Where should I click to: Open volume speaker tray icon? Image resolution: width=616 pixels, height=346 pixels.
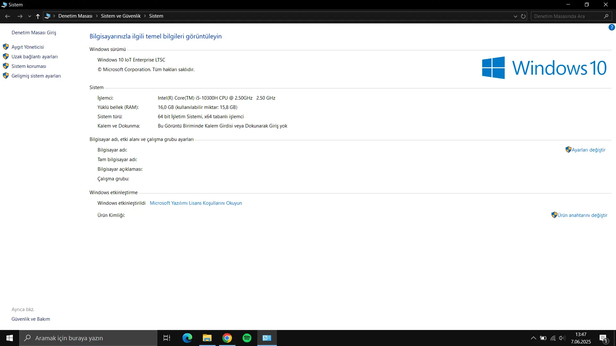point(562,338)
